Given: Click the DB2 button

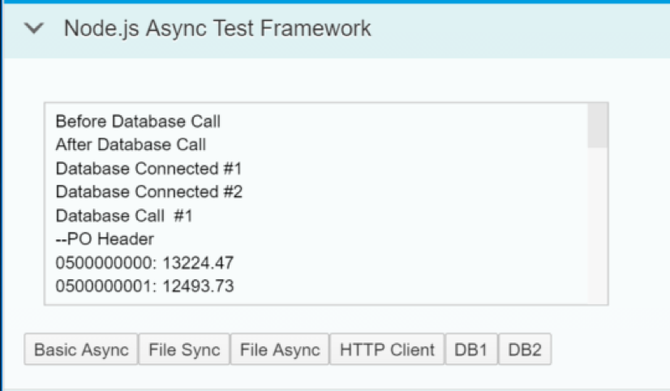Looking at the screenshot, I should 525,350.
